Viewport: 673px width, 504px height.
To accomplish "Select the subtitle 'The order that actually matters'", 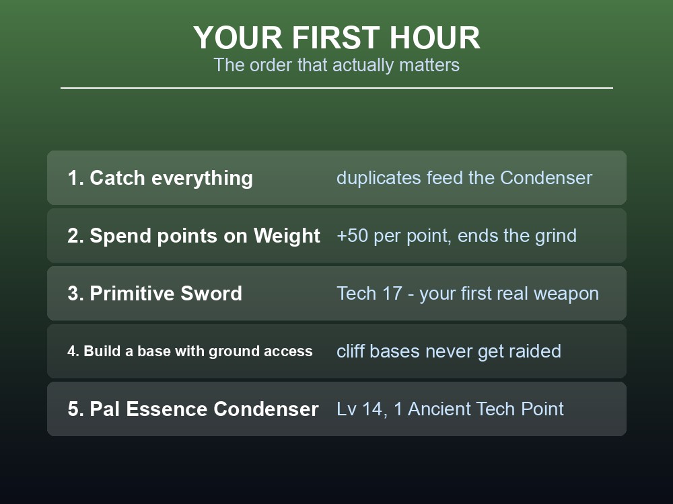I will pyautogui.click(x=336, y=65).
